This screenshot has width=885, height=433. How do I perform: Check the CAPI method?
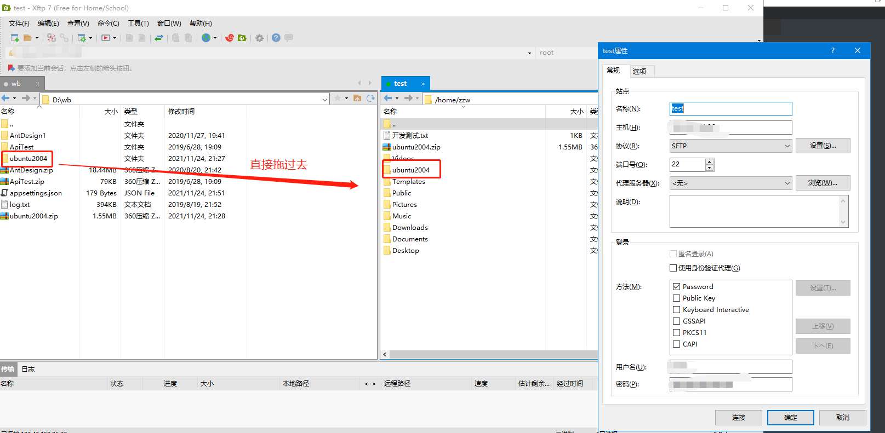(676, 344)
